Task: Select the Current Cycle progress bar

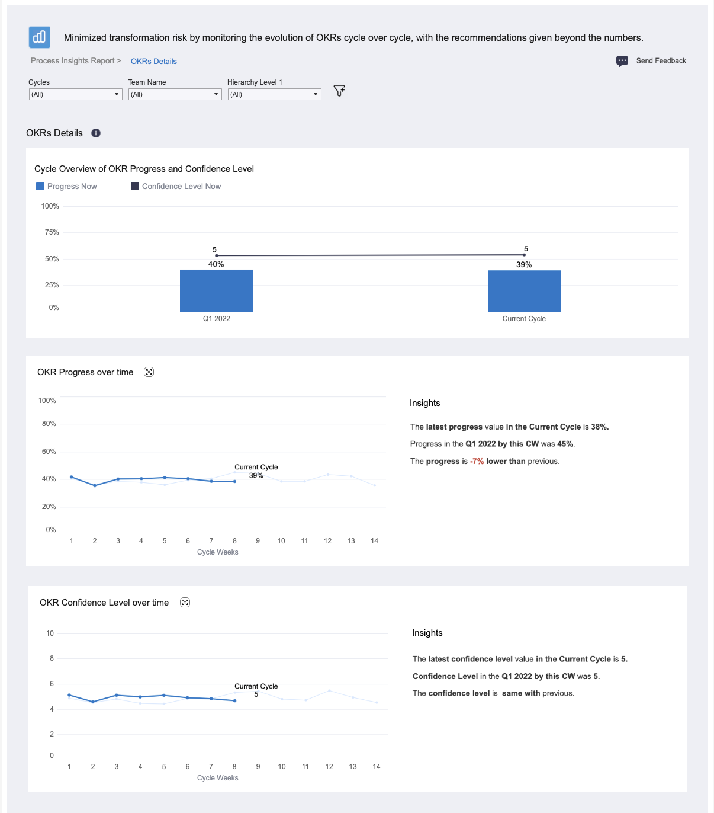Action: pyautogui.click(x=524, y=291)
